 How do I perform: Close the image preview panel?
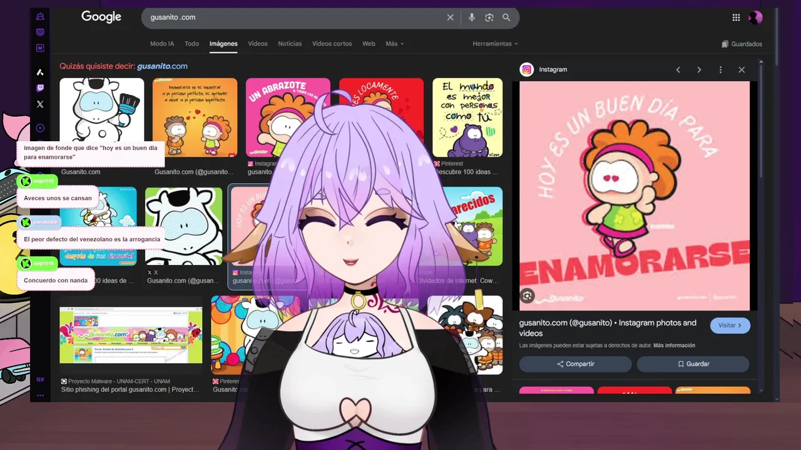[x=742, y=70]
